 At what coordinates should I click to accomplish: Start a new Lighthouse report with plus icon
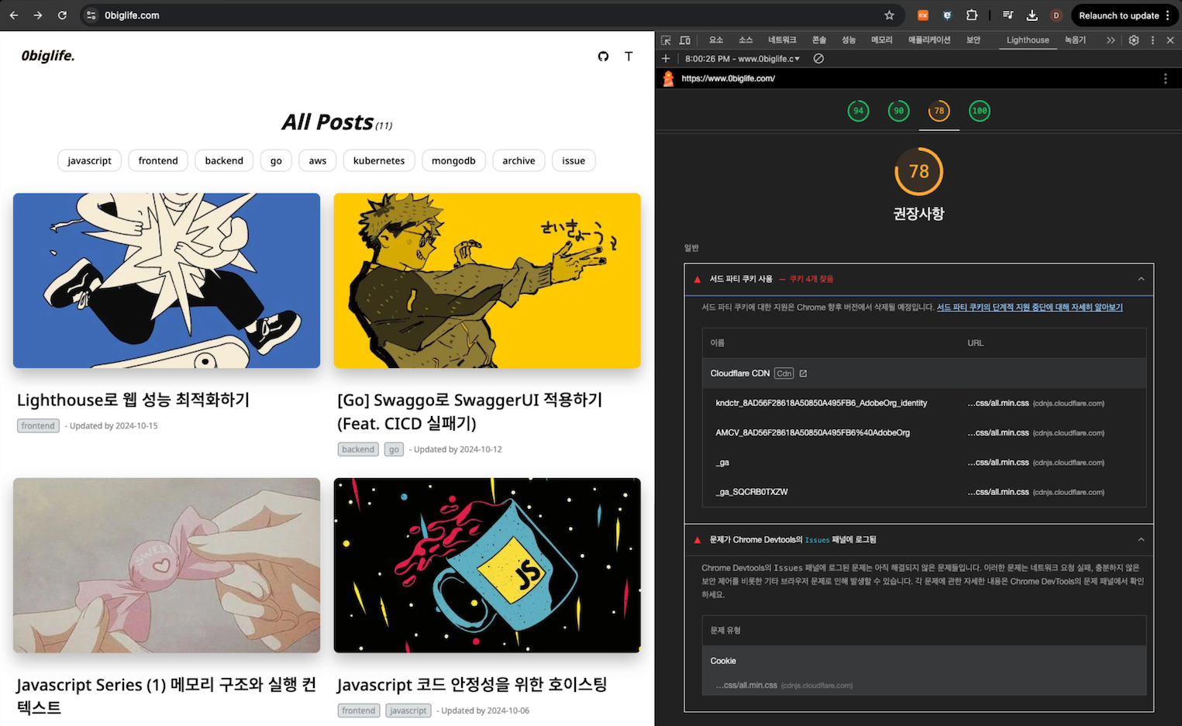tap(666, 59)
